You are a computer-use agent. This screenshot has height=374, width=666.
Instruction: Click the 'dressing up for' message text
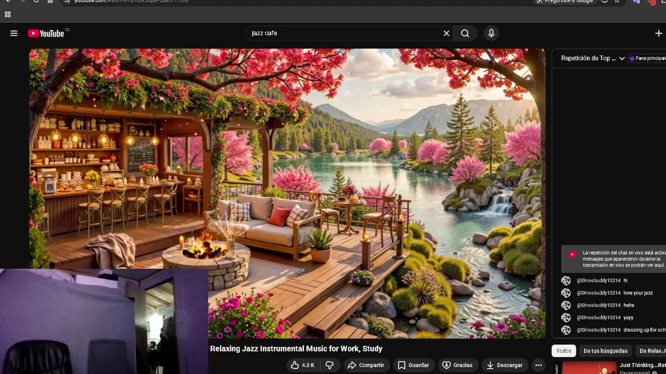click(644, 330)
